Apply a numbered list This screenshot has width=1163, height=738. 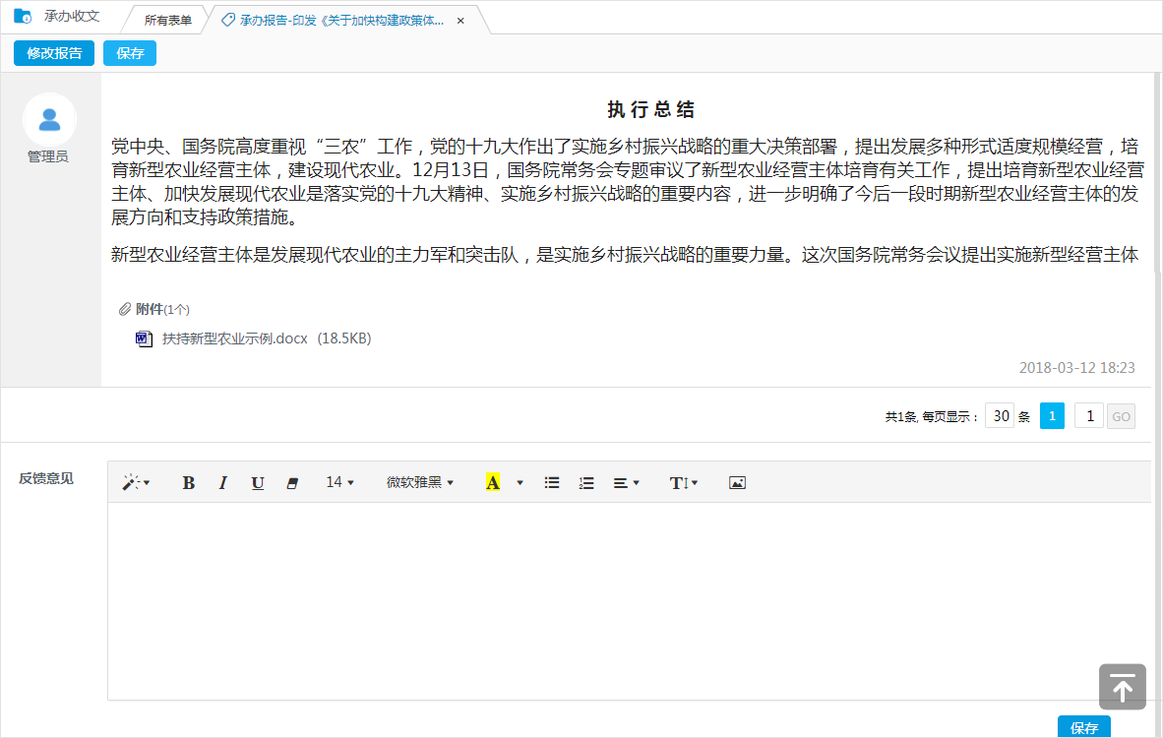pos(586,482)
